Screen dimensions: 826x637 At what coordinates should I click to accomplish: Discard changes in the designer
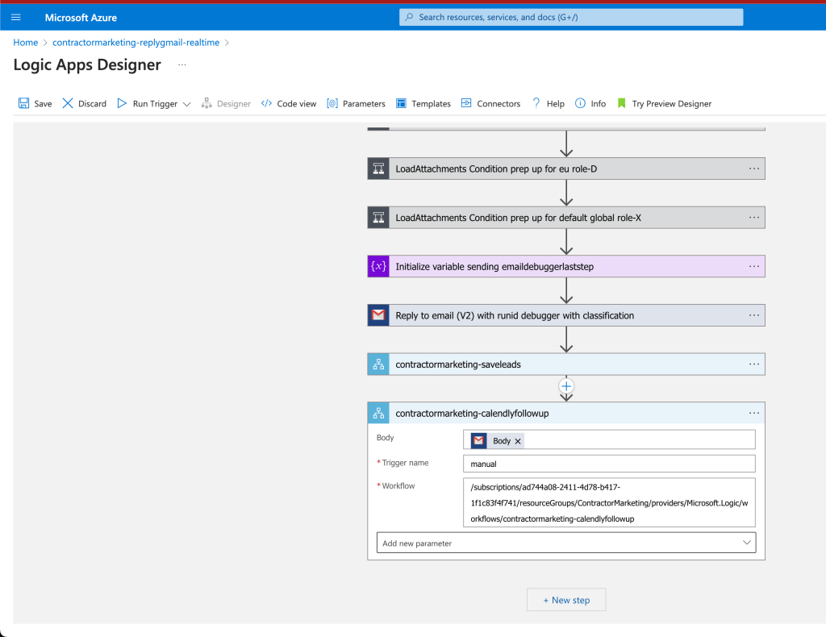tap(84, 103)
